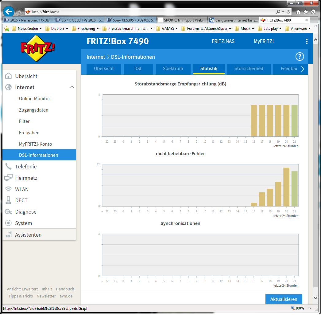Expand News-Seiten favorites folder
The height and width of the screenshot is (315, 321).
[27, 29]
